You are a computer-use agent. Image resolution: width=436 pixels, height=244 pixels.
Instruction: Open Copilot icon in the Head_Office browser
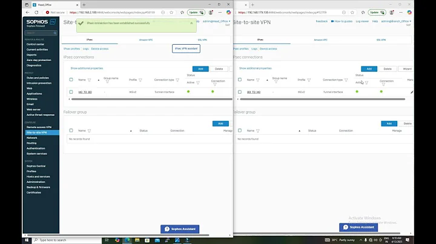click(228, 13)
